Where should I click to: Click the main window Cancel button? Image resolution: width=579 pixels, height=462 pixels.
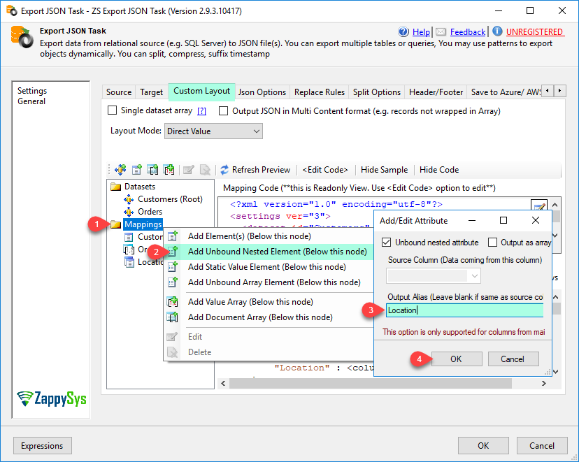pos(542,446)
